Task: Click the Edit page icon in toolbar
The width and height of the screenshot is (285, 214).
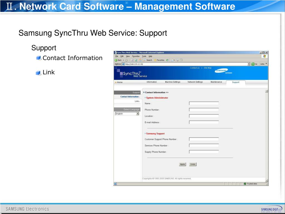Action: (181, 60)
